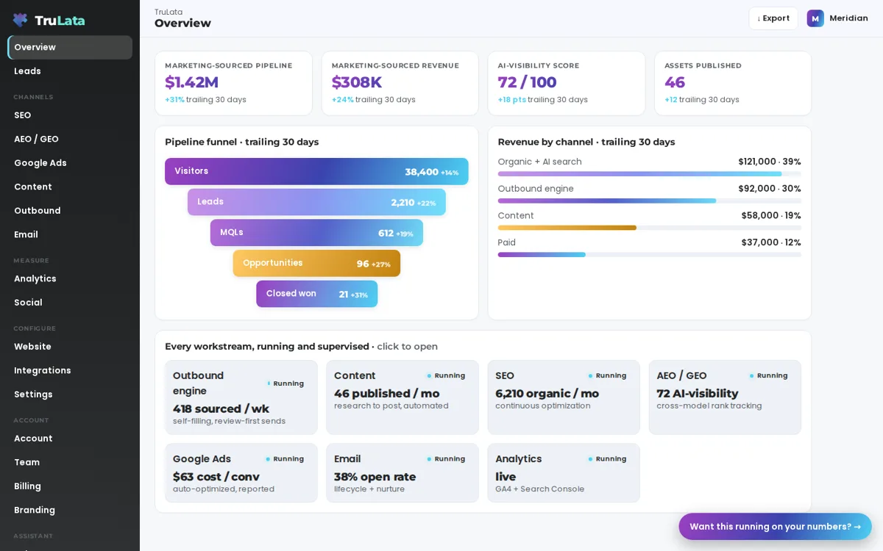This screenshot has width=883, height=551.
Task: Click the TruLata logo icon
Action: click(x=20, y=20)
